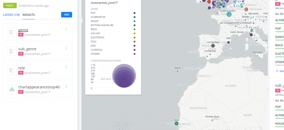Screen dimensions: 284x130
Task: Click the XTM map marker
Action: click(x=229, y=42)
